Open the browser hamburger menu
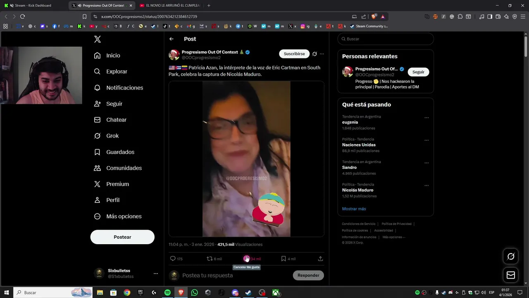The width and height of the screenshot is (529, 298). coord(523,17)
